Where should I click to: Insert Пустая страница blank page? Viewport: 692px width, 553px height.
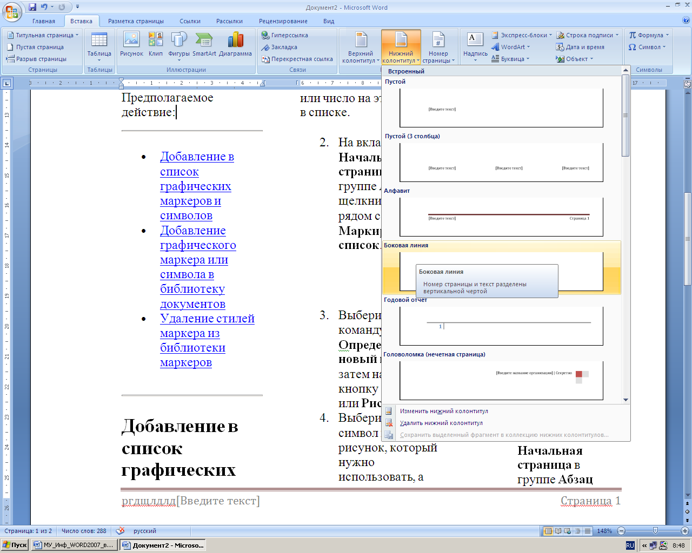(36, 47)
